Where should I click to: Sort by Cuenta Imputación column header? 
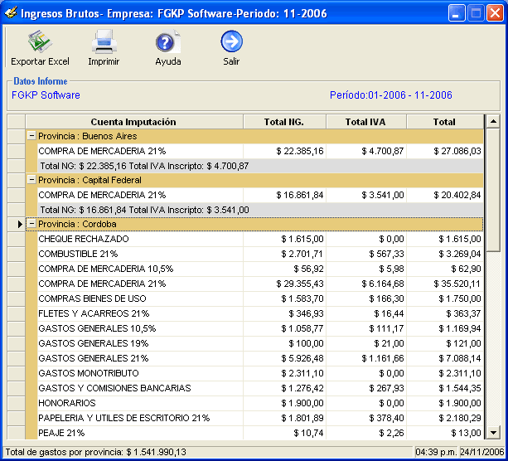(x=133, y=122)
